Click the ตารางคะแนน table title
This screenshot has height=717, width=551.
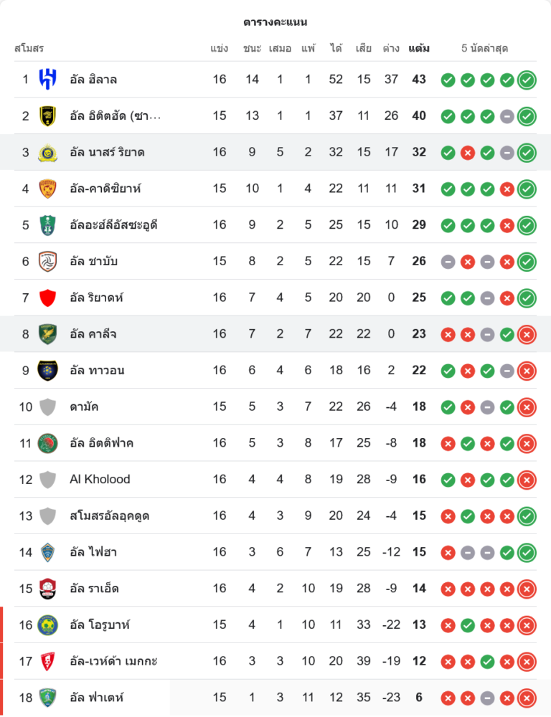275,22
